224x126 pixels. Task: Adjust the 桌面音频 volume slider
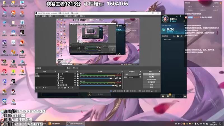coord(98,86)
